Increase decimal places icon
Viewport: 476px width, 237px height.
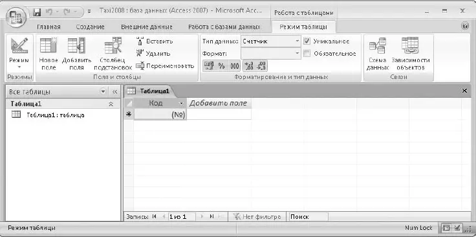[249, 65]
